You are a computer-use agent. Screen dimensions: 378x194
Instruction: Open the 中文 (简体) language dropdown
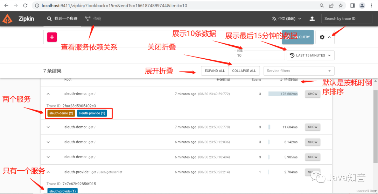[x=287, y=19]
